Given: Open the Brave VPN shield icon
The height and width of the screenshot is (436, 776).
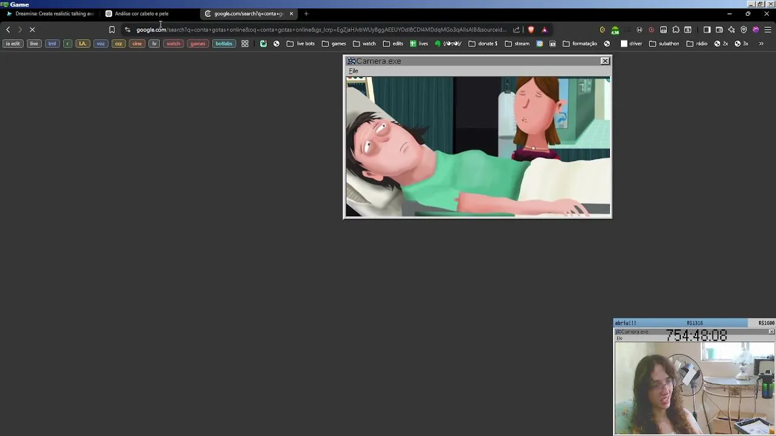Looking at the screenshot, I should point(743,30).
